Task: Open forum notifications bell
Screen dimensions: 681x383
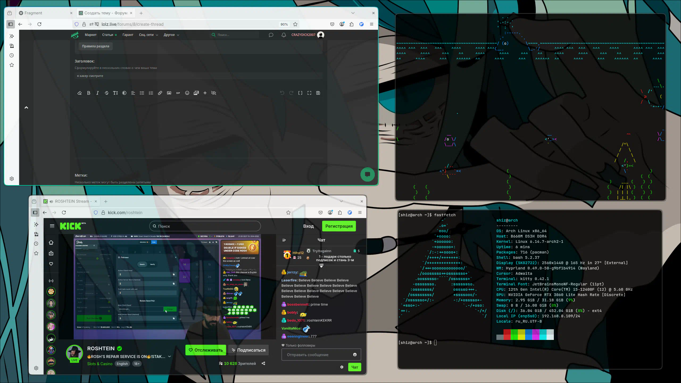Action: tap(284, 35)
